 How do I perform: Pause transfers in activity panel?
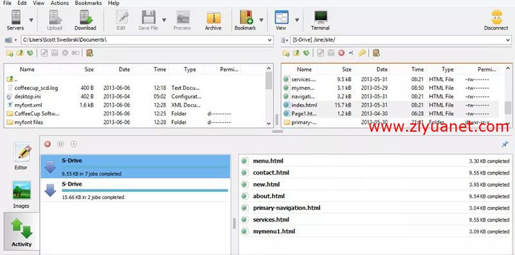61,144
